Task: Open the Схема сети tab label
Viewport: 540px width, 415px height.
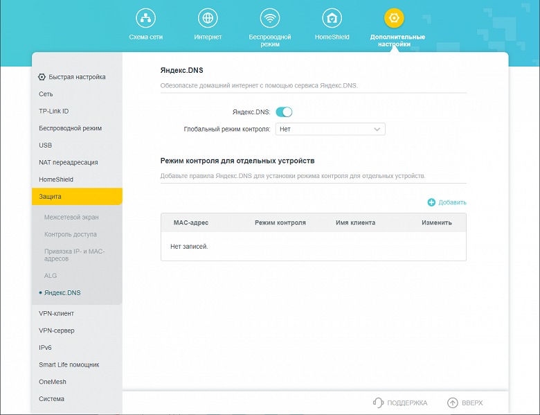Action: [145, 37]
